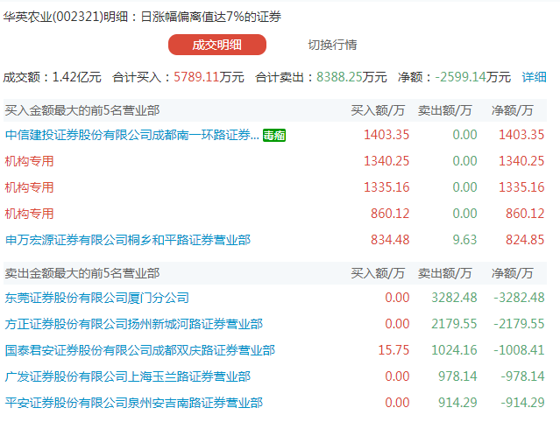Click 卖出额/万 column header in buy table
This screenshot has height=422, width=560.
(x=445, y=110)
